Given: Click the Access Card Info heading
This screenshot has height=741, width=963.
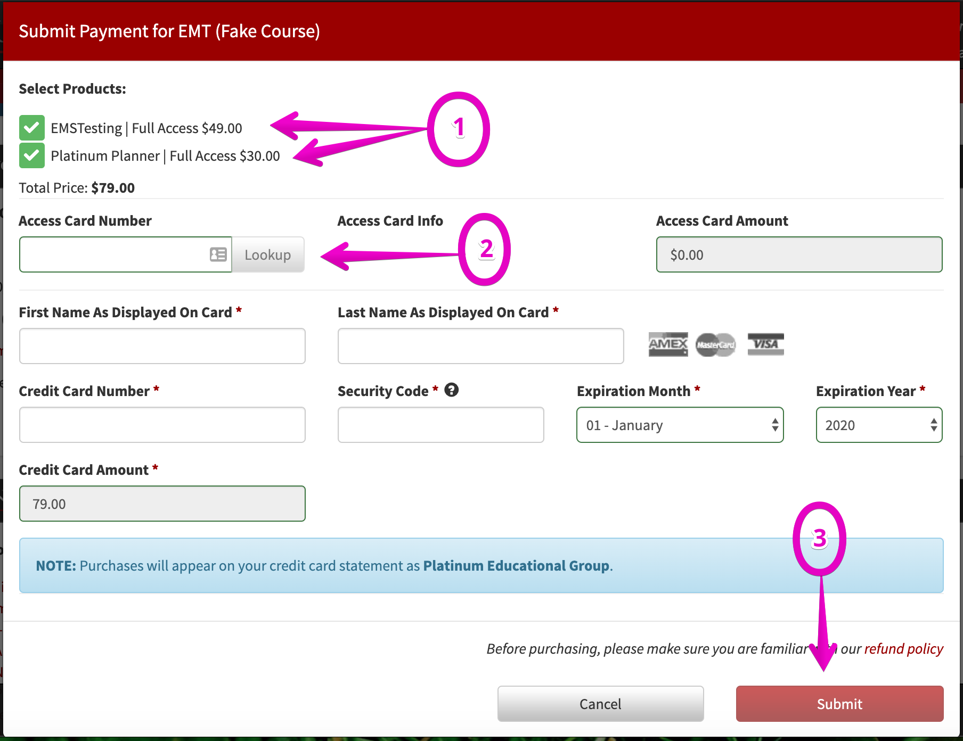Looking at the screenshot, I should 390,221.
